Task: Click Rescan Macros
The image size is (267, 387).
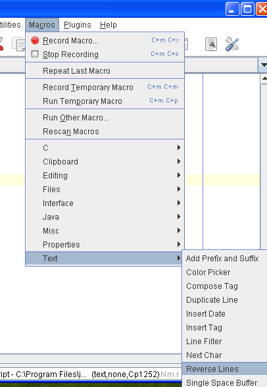Action: coord(105,132)
